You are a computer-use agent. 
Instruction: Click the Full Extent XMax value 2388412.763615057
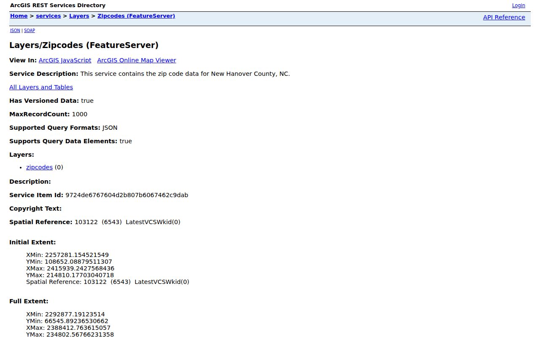78,328
